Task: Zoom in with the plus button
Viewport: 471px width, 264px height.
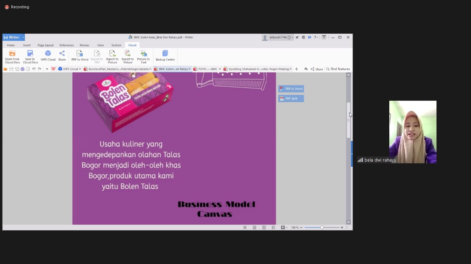Action: click(342, 228)
